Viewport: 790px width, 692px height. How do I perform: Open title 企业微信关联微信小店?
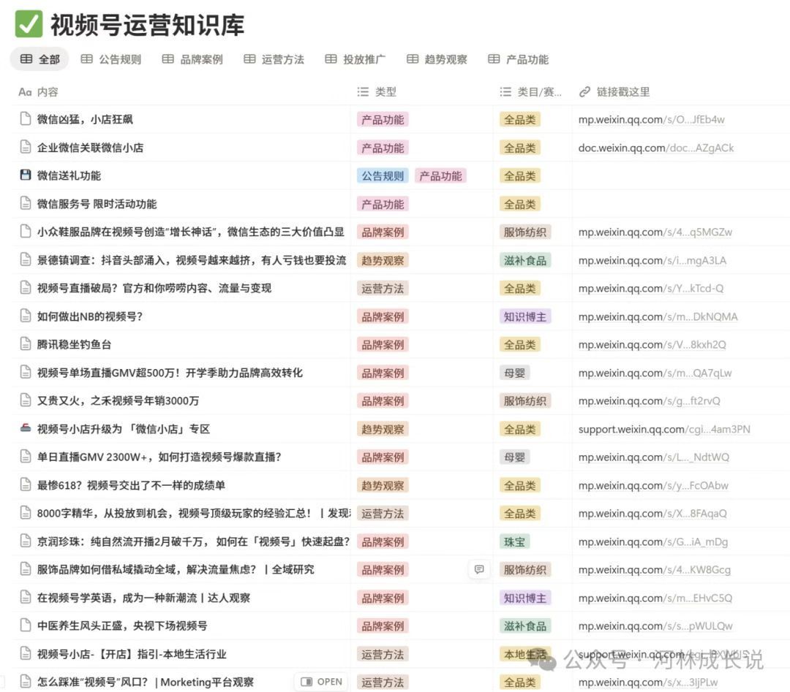[90, 148]
